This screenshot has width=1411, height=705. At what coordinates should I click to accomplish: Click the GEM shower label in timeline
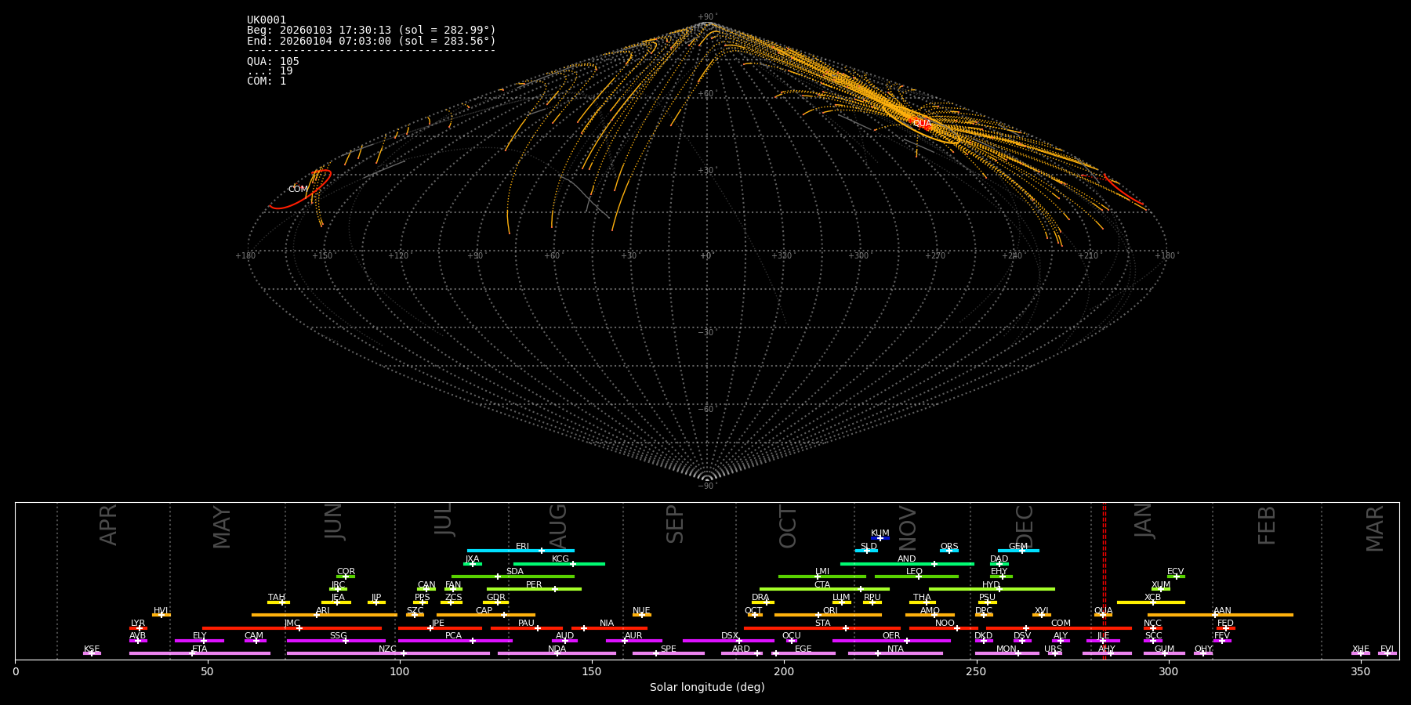click(1017, 547)
